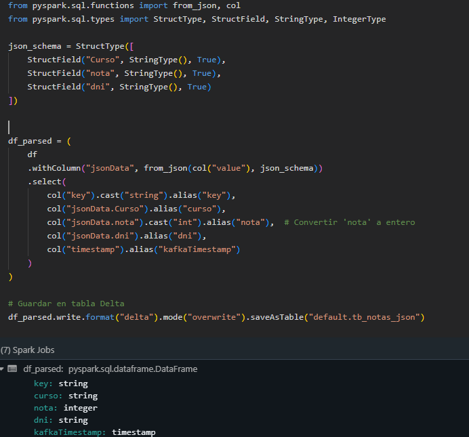Image resolution: width=469 pixels, height=437 pixels.
Task: Select the 'key: string' schema row
Action: (61, 383)
